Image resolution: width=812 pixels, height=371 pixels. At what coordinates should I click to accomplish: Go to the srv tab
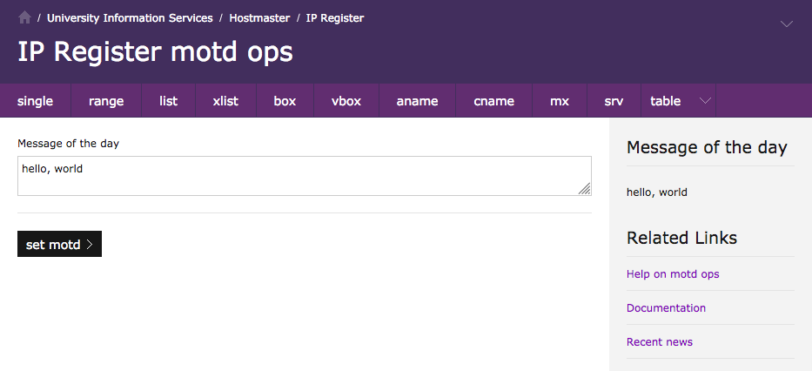(614, 101)
